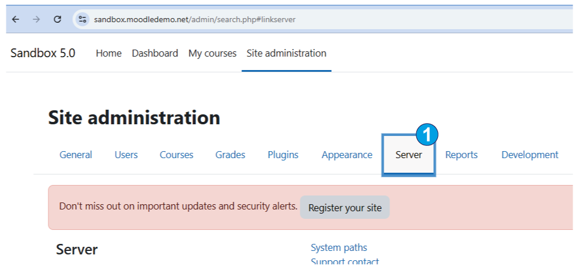The width and height of the screenshot is (579, 269).
Task: Reload the current page
Action: [x=57, y=19]
